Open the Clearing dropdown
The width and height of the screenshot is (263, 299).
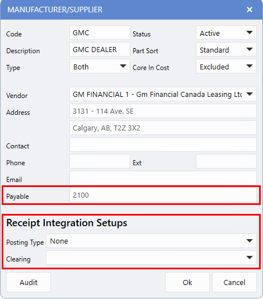151,258
